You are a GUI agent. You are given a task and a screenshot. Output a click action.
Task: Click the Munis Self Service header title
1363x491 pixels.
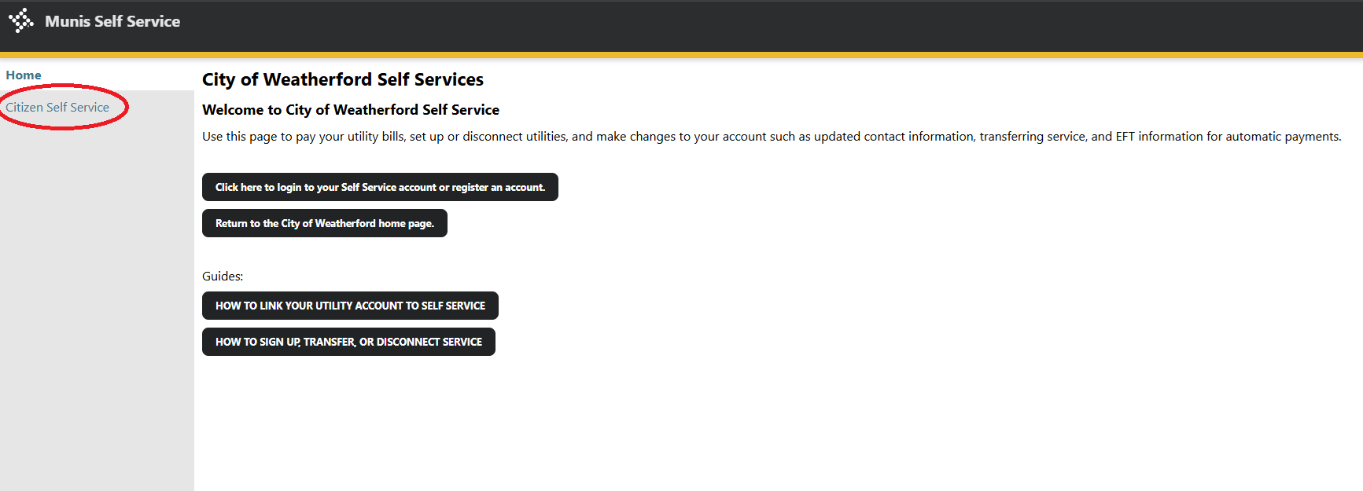[x=112, y=21]
